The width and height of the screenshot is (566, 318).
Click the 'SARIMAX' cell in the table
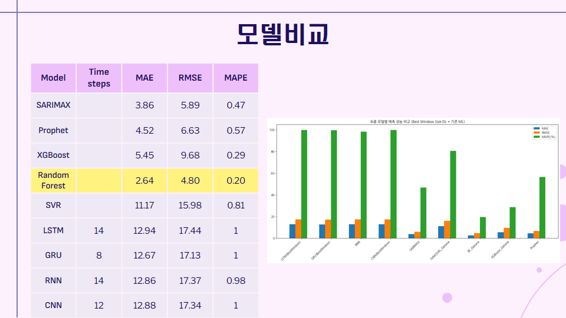tap(54, 105)
